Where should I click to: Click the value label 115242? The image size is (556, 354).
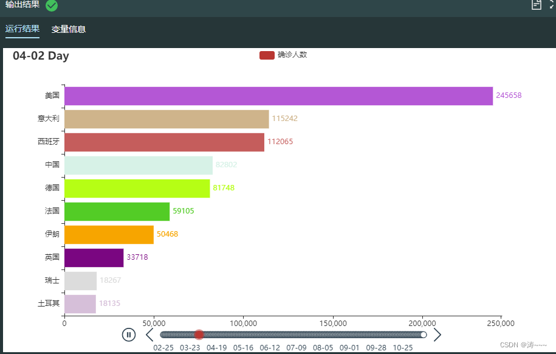(285, 118)
